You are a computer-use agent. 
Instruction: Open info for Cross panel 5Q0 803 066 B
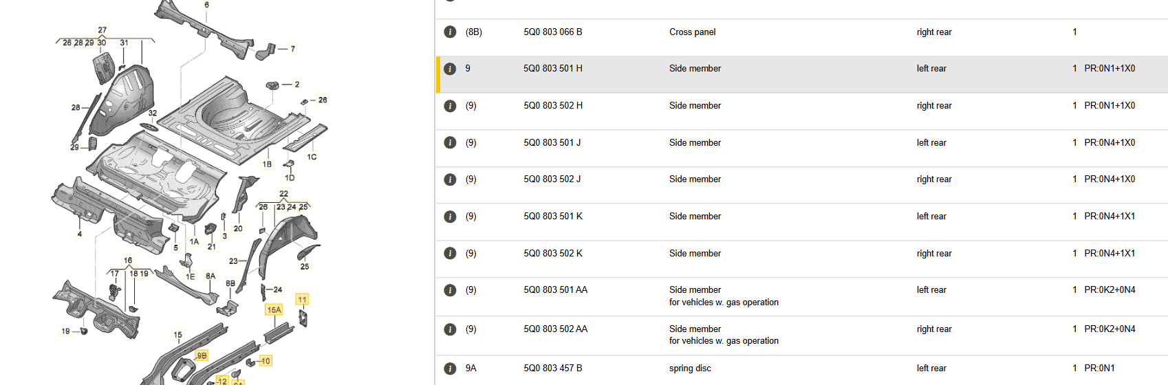click(x=450, y=32)
